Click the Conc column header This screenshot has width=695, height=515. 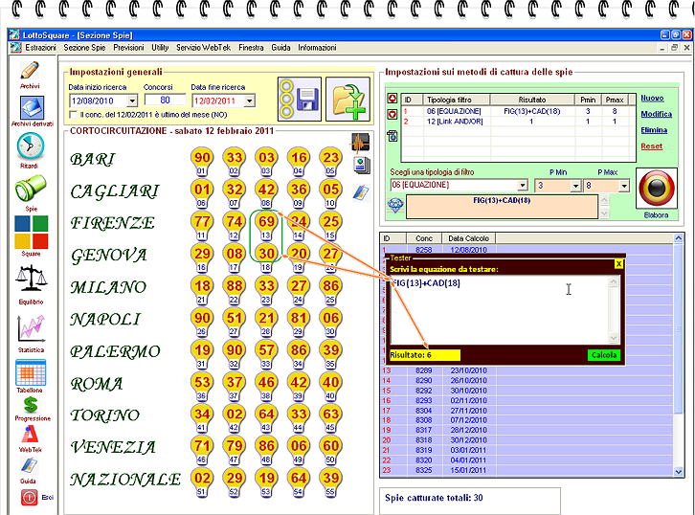(424, 238)
